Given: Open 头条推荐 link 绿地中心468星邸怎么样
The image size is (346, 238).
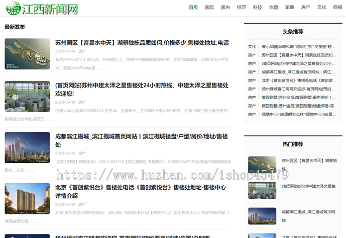Looking at the screenshot, I should (299, 114).
